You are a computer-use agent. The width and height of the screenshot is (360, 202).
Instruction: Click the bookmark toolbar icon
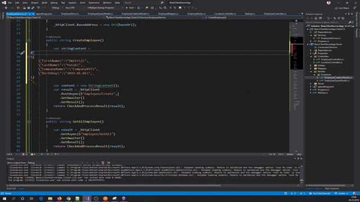pyautogui.click(x=180, y=8)
